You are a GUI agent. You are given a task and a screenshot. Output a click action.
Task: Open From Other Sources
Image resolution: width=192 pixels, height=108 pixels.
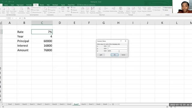(x=13, y=10)
